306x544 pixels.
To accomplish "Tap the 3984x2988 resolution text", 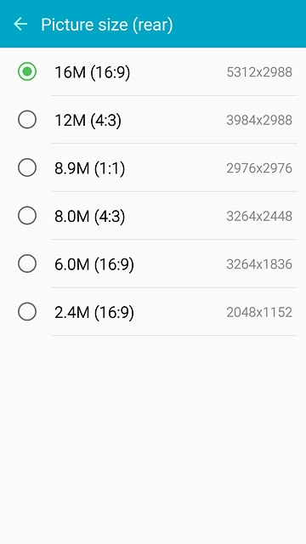I will 259,120.
